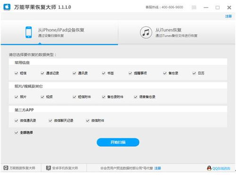Toggle the 照片 checkbox
The image size is (236, 175).
16,97
